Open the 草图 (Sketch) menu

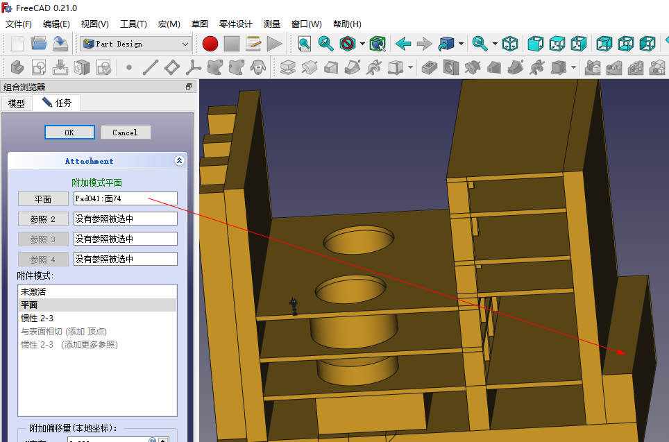pyautogui.click(x=200, y=24)
